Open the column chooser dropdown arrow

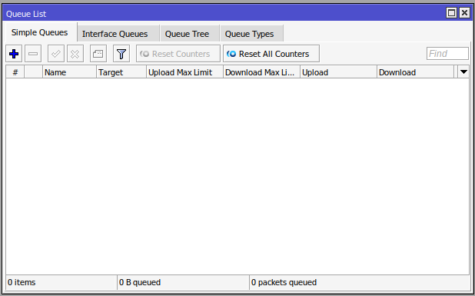[463, 72]
